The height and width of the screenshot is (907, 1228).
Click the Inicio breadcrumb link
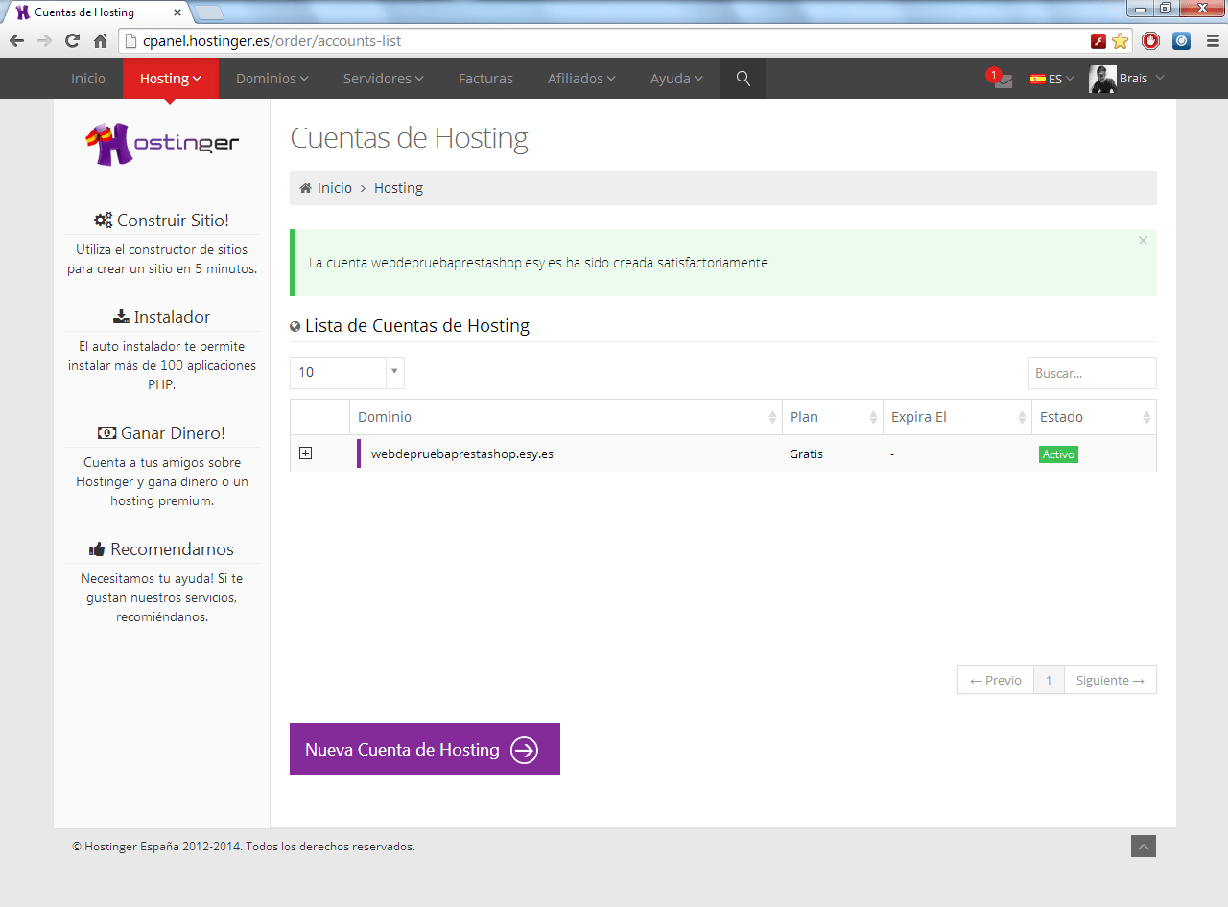point(335,188)
